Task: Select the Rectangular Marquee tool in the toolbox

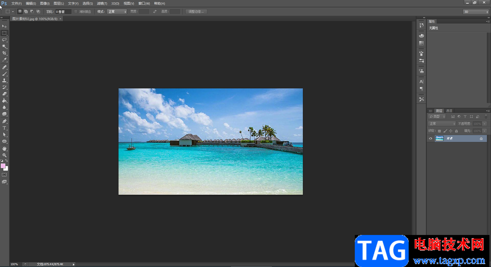Action: click(x=4, y=33)
